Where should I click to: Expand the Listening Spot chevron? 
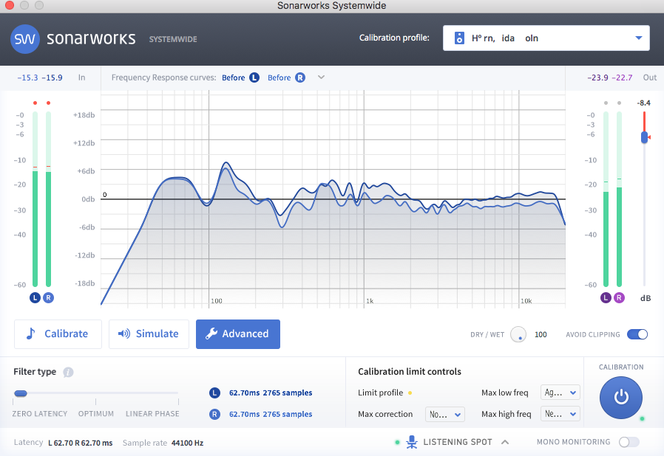505,442
